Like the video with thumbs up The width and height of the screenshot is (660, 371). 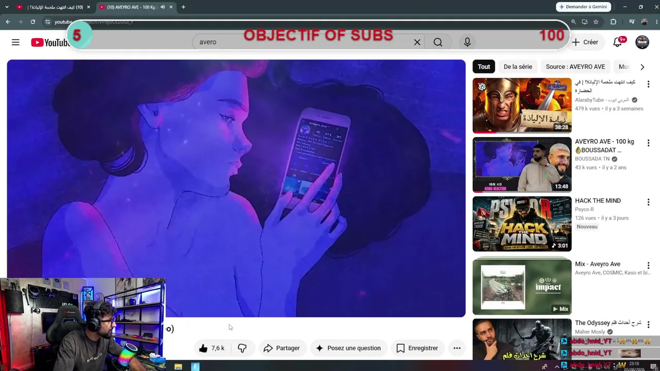click(x=203, y=348)
